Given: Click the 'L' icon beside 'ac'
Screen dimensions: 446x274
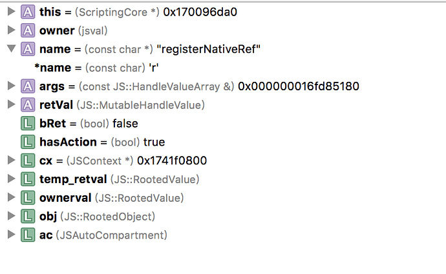Looking at the screenshot, I should pyautogui.click(x=28, y=235).
